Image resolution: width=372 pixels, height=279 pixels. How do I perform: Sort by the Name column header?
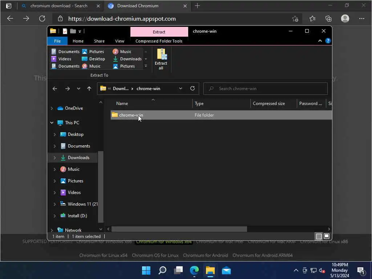point(122,104)
